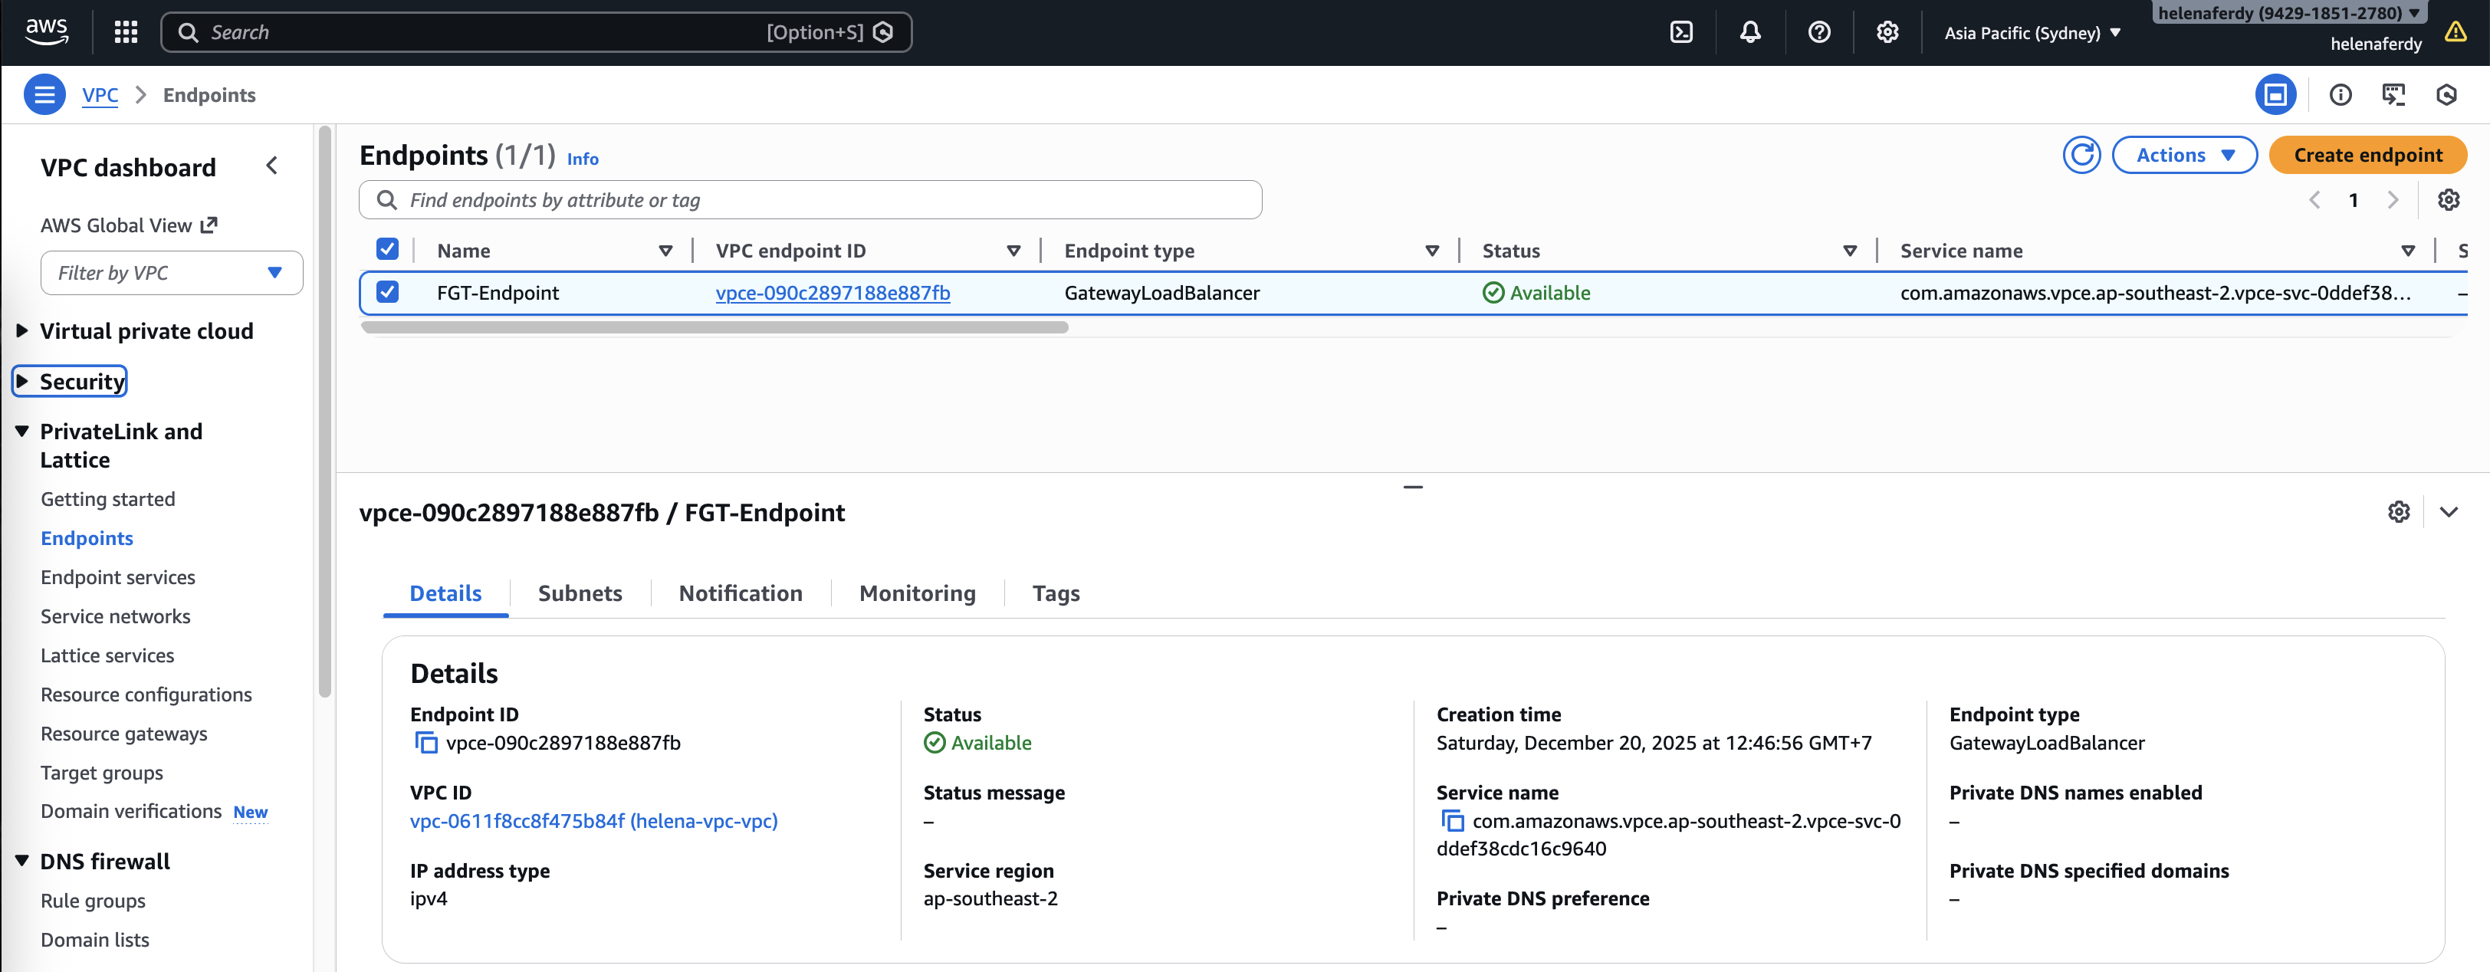Viewport: 2490px width, 972px height.
Task: Expand the Virtual private cloud section
Action: pos(145,331)
